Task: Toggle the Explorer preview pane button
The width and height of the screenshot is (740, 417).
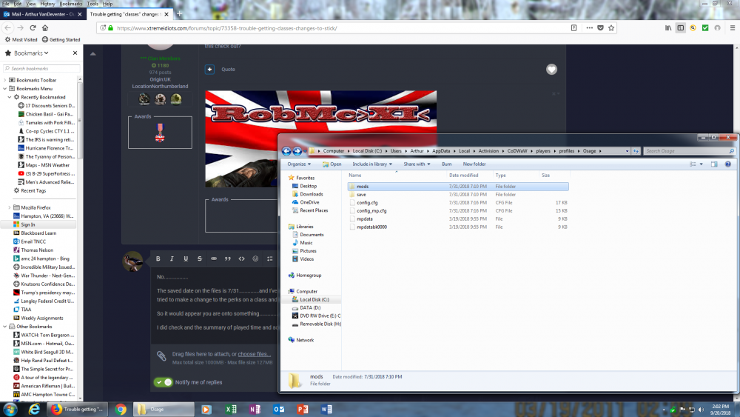Action: [714, 164]
